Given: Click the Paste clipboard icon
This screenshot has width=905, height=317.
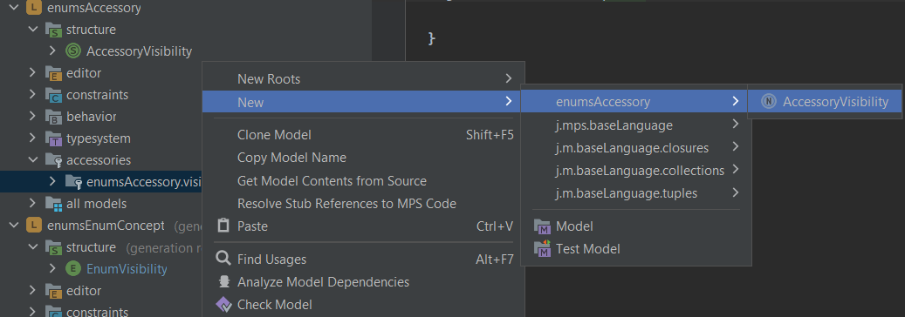Looking at the screenshot, I should coord(223,226).
